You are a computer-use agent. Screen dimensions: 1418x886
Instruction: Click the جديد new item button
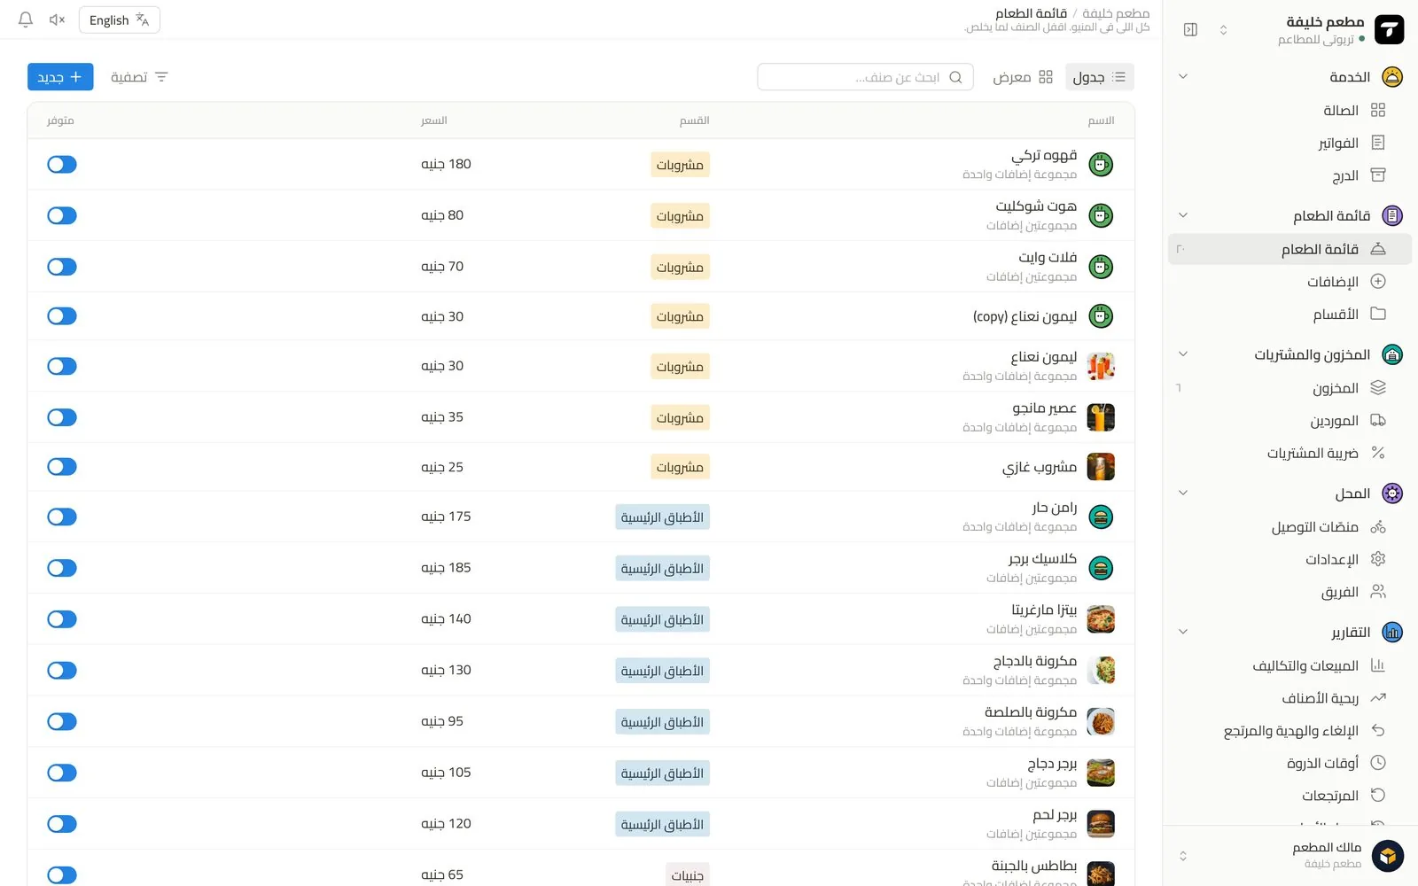tap(60, 77)
